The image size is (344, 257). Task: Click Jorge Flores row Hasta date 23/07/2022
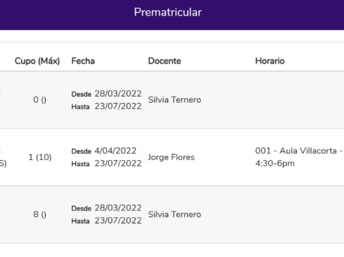click(x=118, y=163)
